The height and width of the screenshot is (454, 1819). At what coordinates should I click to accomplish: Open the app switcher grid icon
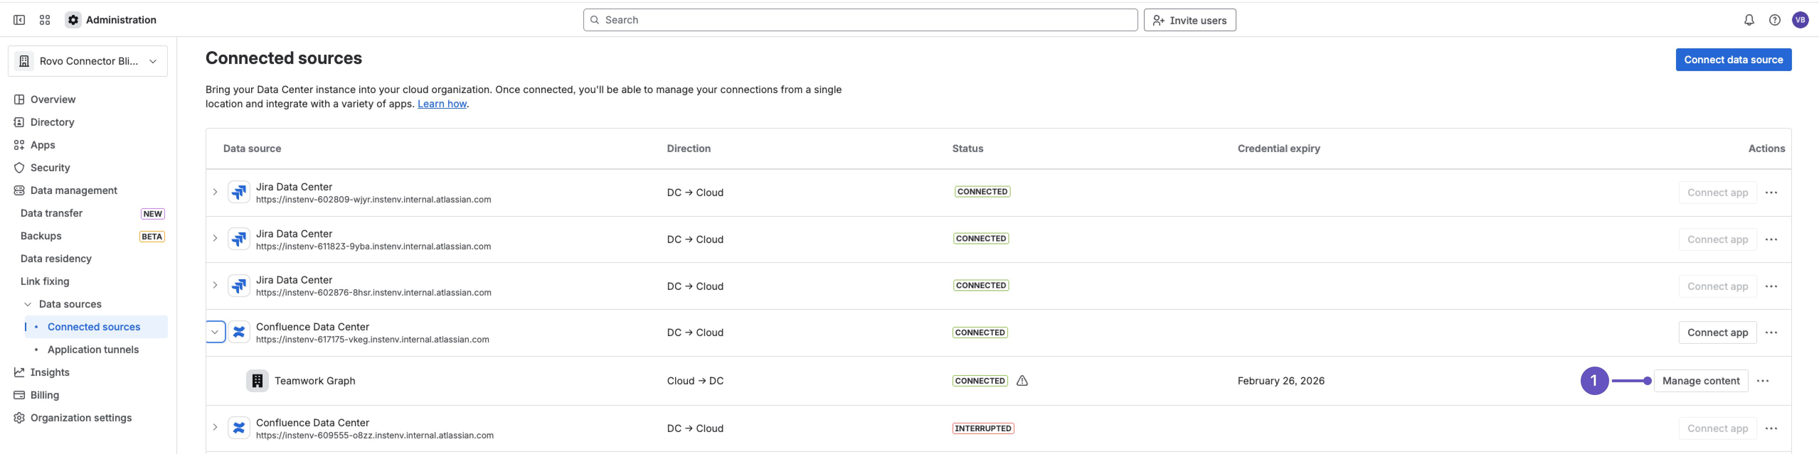(44, 20)
